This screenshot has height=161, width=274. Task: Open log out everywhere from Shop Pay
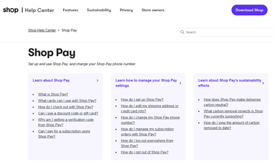pyautogui.click(x=147, y=143)
